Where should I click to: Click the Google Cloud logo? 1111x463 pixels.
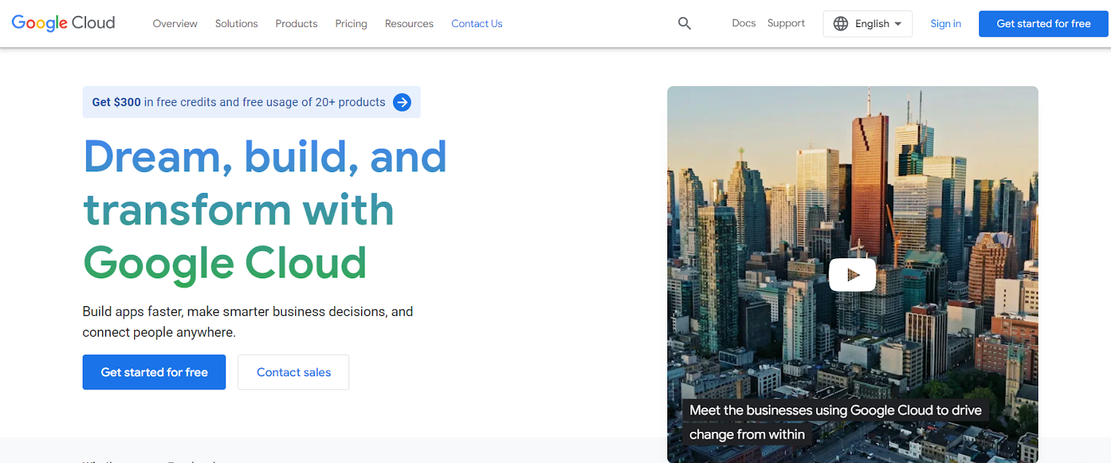(63, 23)
